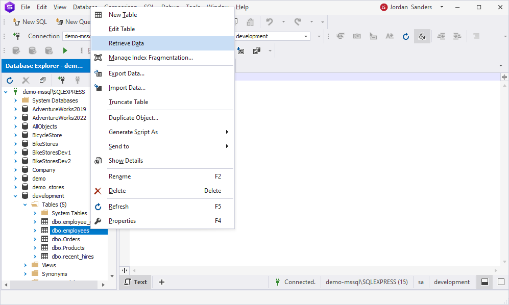Collapse the Tables (5) folder

coord(25,205)
